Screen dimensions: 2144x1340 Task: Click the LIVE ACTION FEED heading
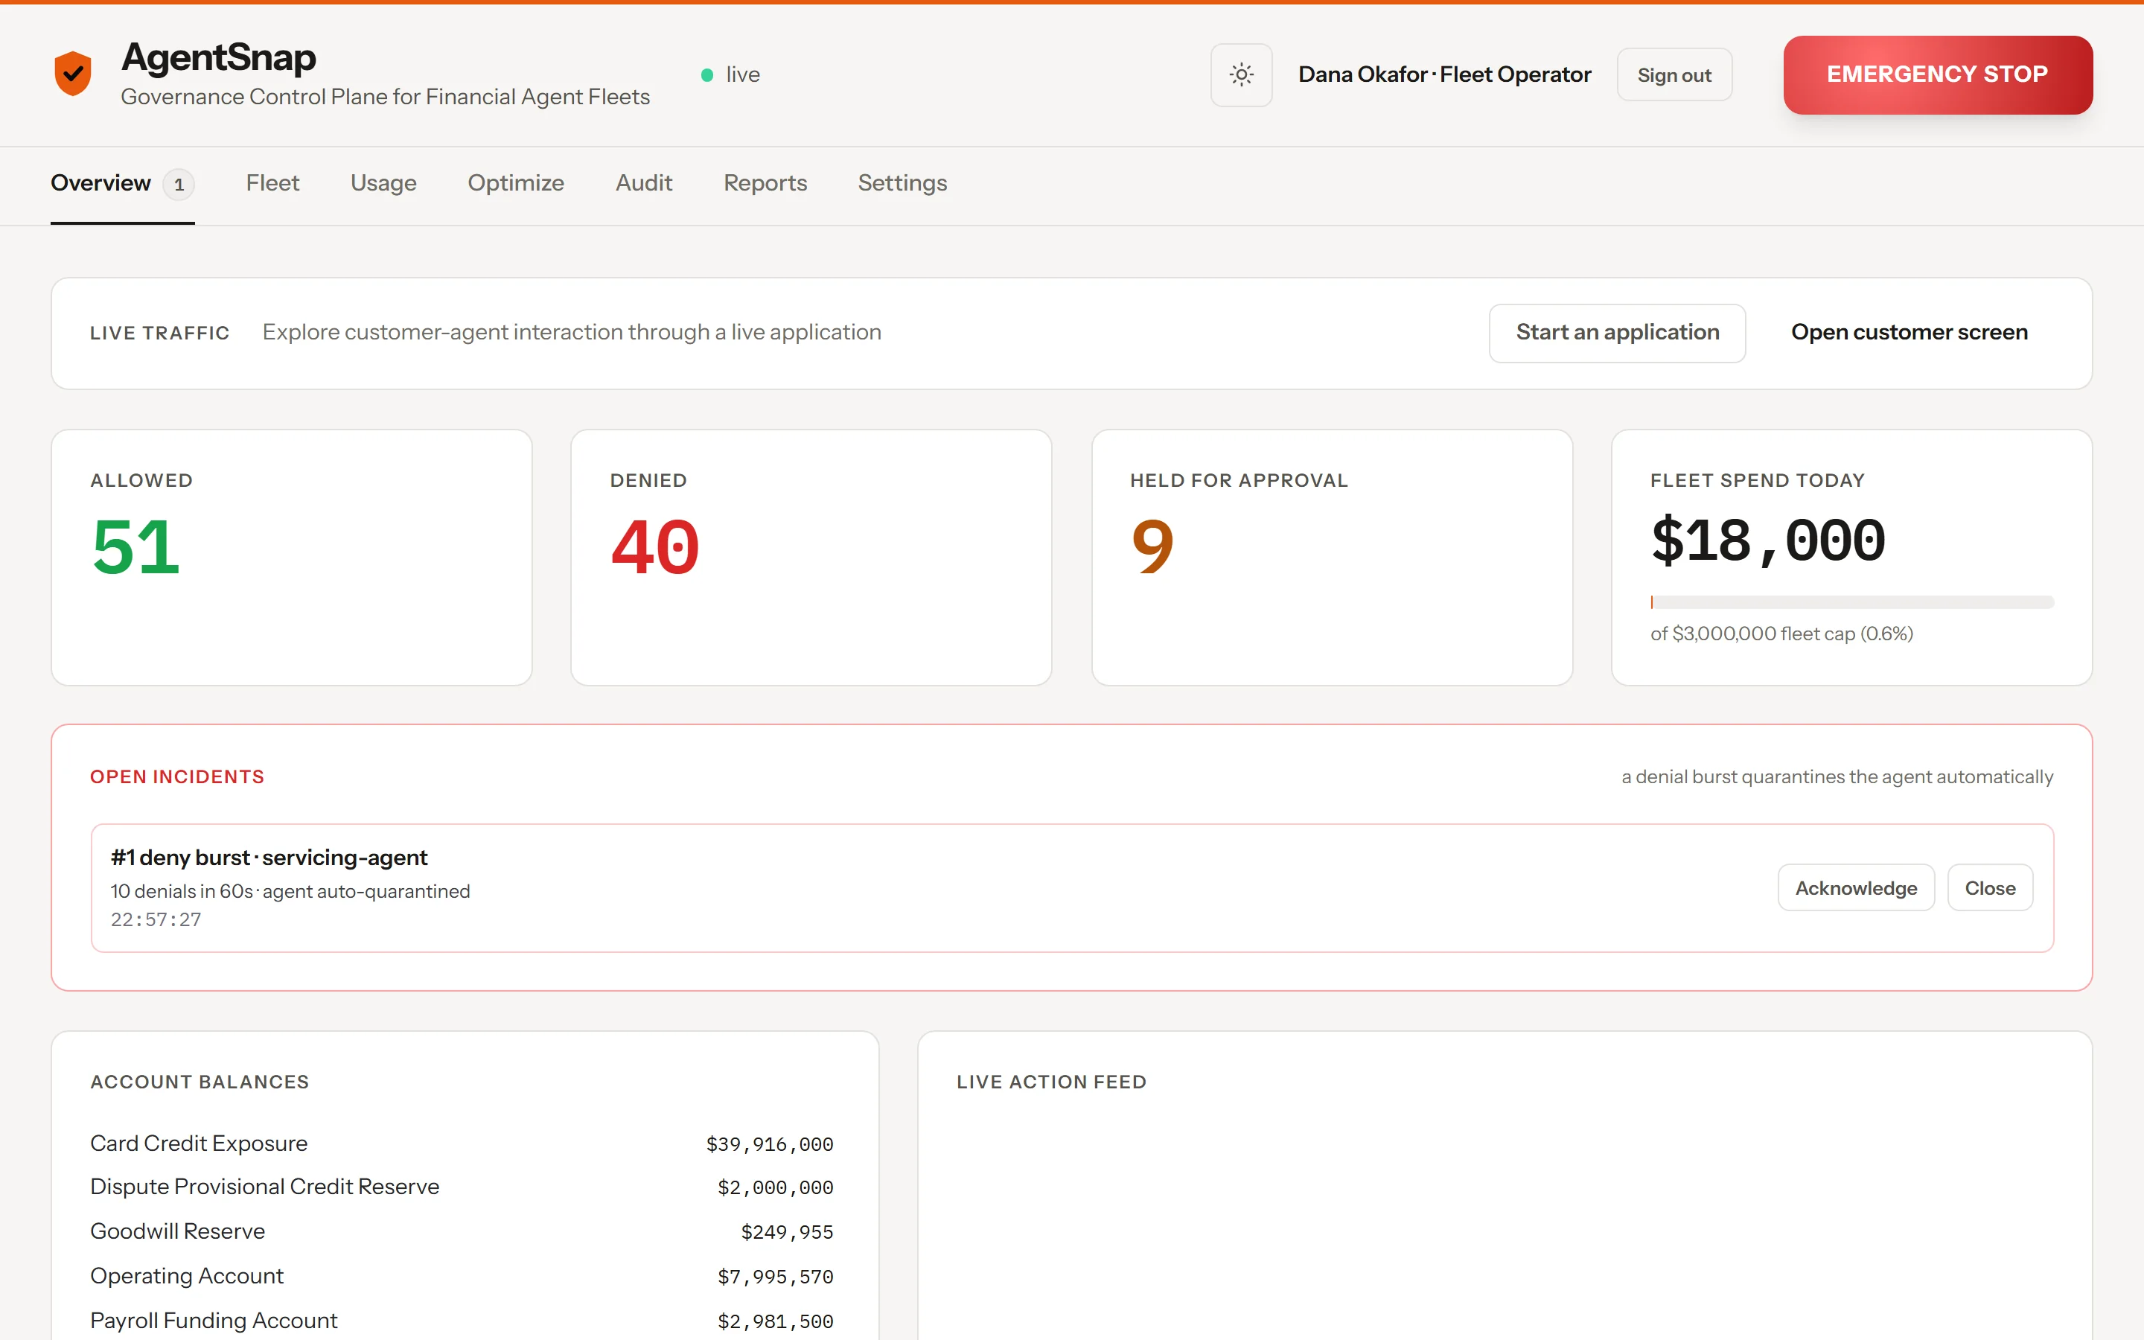click(x=1050, y=1082)
